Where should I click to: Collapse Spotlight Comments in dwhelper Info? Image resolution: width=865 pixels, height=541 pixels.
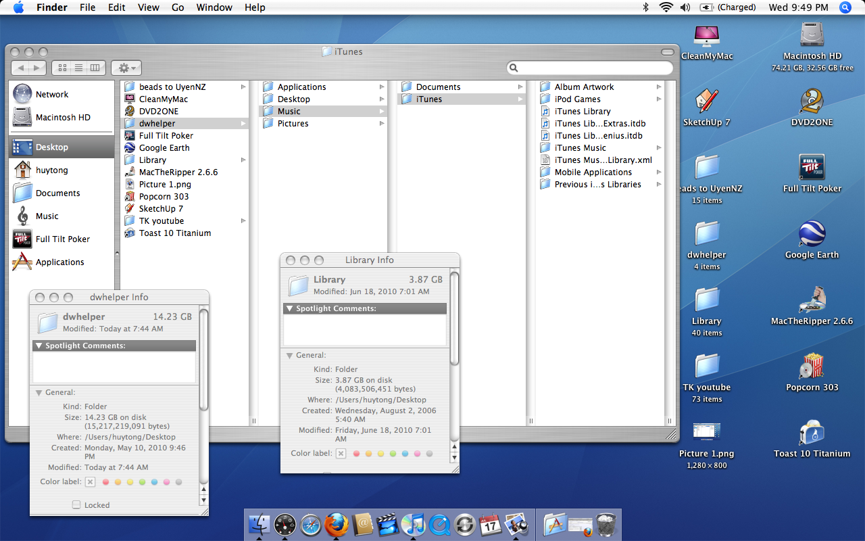click(39, 346)
